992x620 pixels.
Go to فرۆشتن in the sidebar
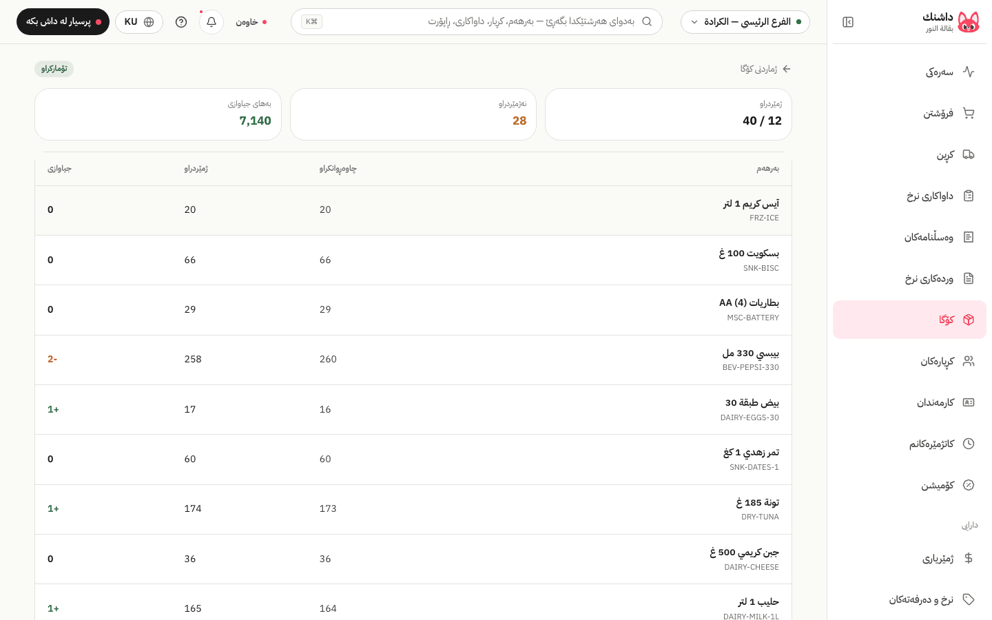tap(909, 113)
